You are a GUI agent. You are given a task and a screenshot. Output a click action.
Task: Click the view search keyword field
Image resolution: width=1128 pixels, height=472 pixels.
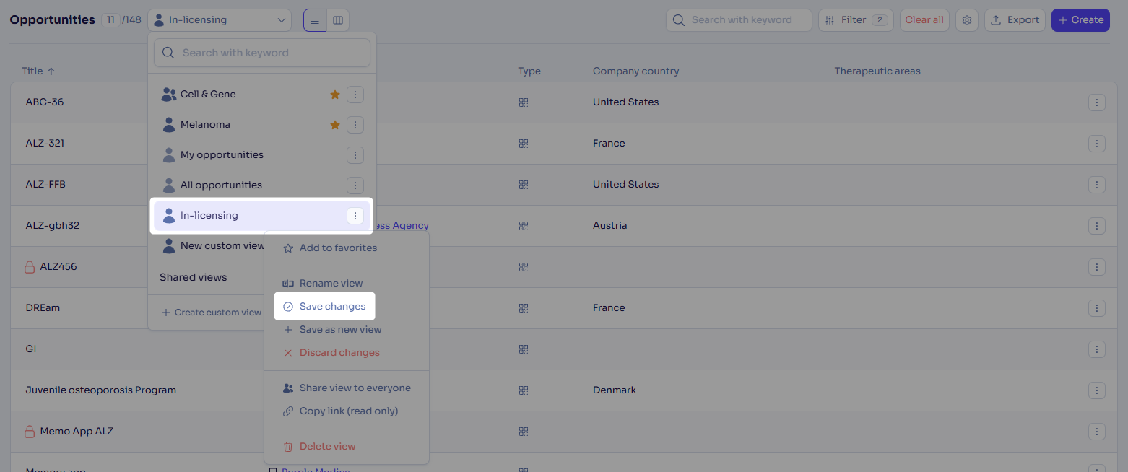click(262, 53)
